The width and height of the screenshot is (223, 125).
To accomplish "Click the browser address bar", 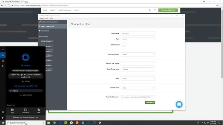I will point(114,6).
